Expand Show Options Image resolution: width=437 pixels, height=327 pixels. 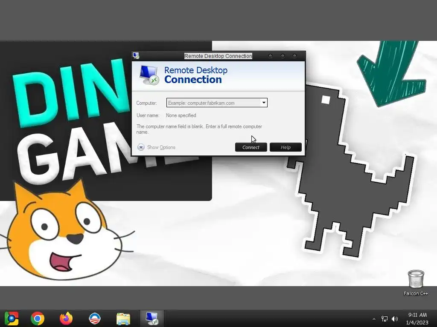[x=156, y=147]
